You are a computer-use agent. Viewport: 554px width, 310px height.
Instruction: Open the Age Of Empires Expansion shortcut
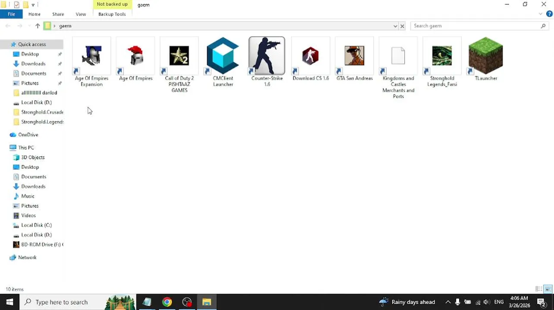(x=91, y=62)
